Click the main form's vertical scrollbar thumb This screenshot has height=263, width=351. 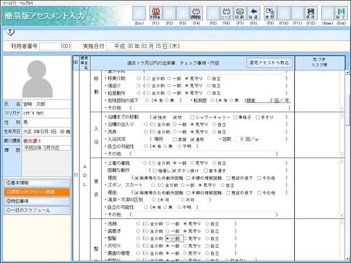(347, 110)
